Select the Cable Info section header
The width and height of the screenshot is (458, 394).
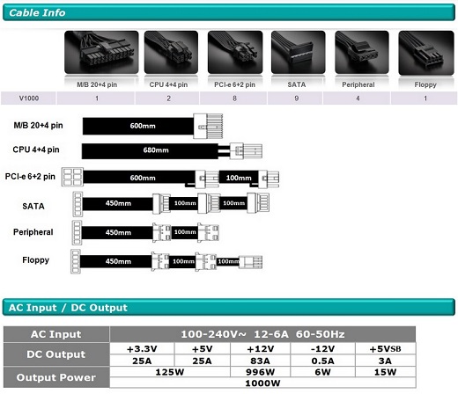pos(229,12)
